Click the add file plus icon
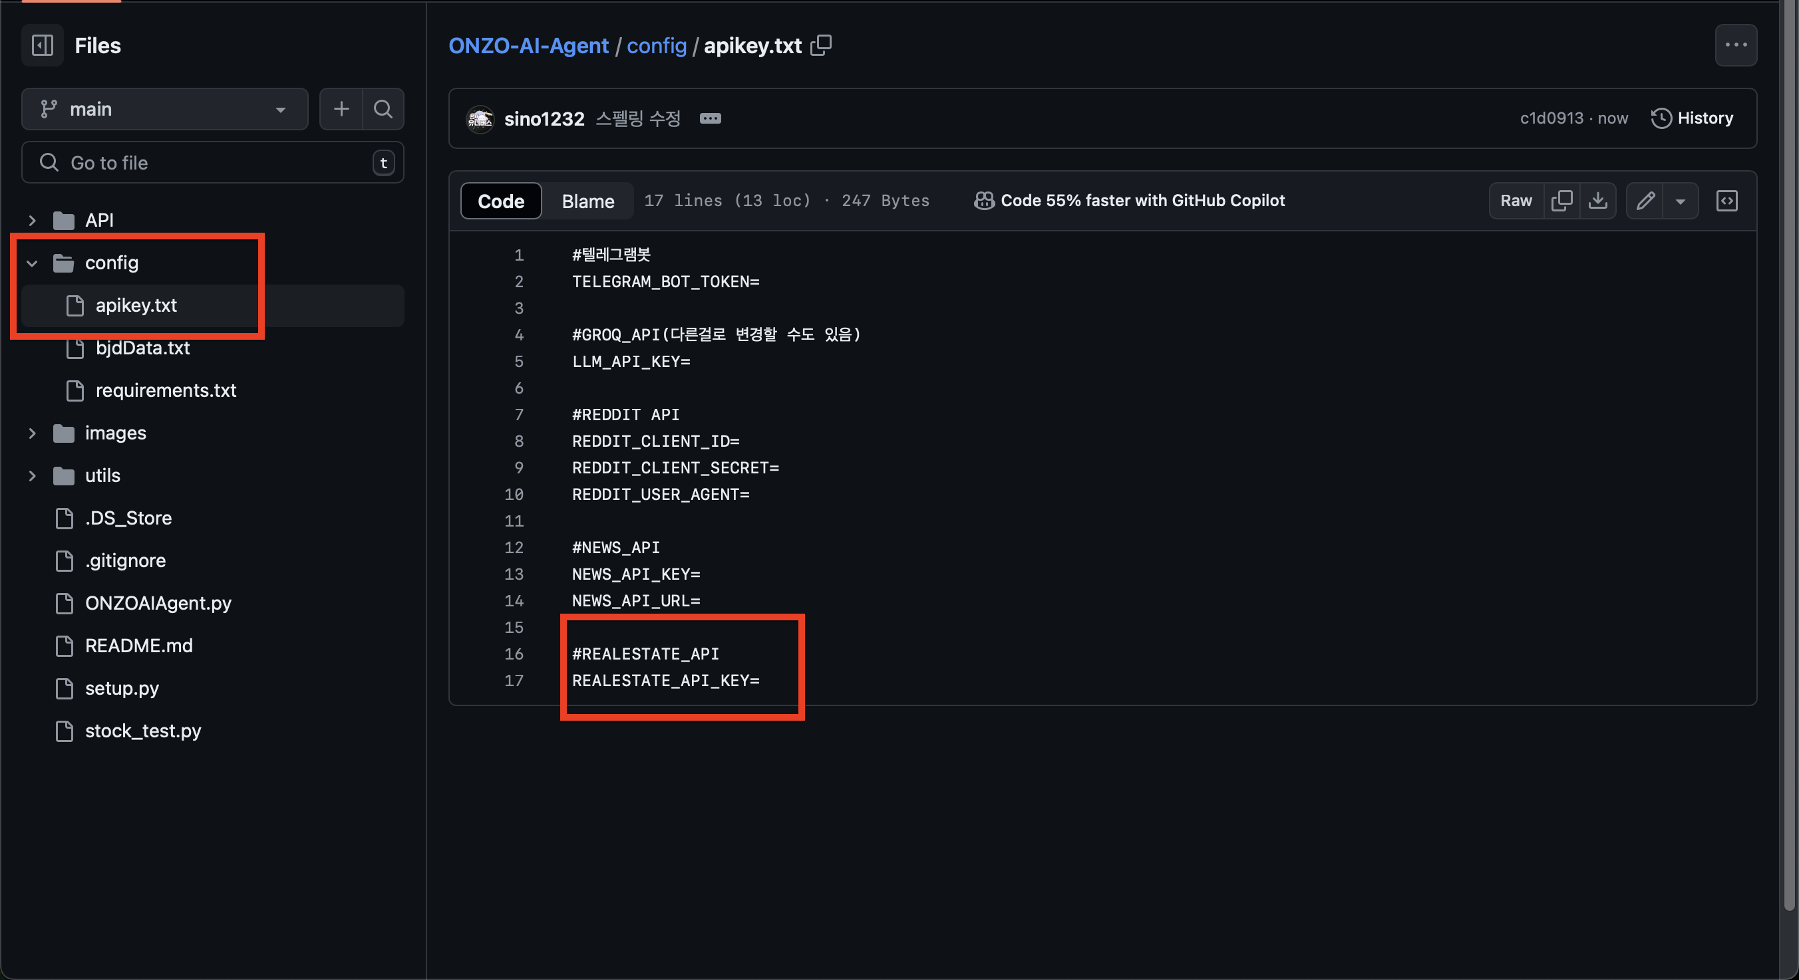 [341, 109]
